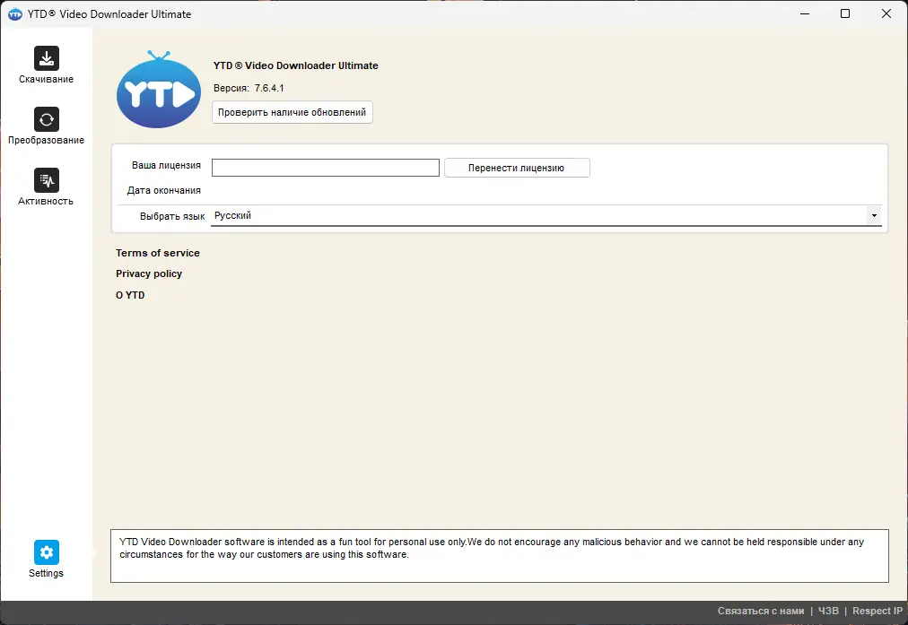This screenshot has height=625, width=908.
Task: Open the Русский language combo box
Action: point(546,216)
